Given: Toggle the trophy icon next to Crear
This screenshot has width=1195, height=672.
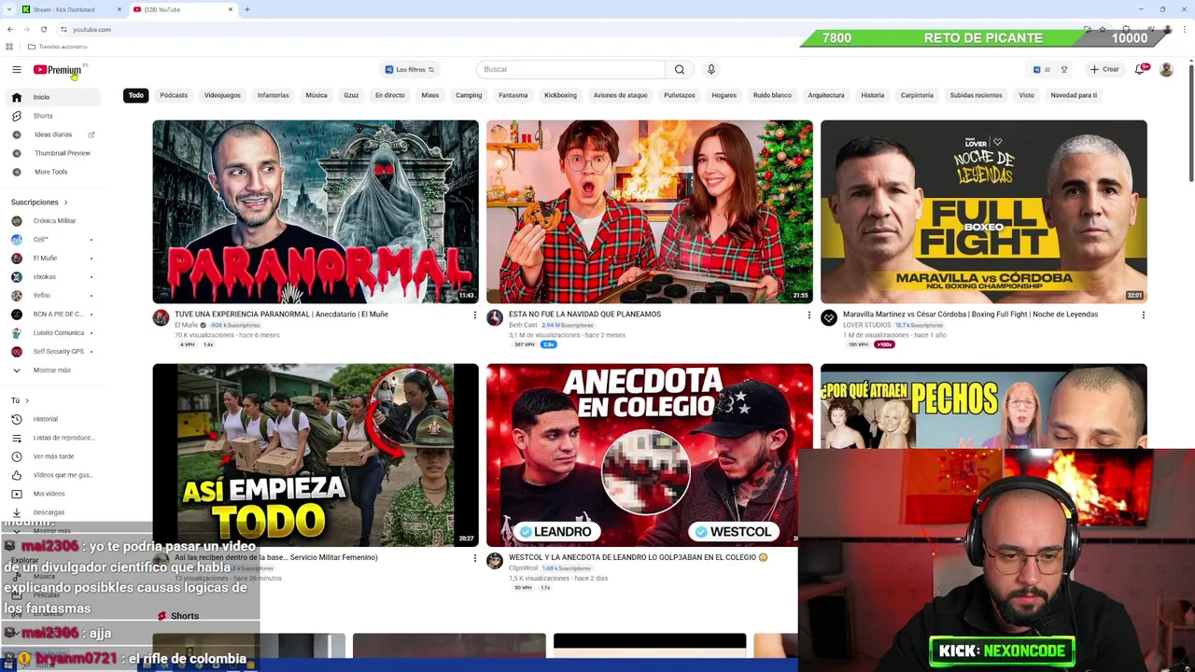Looking at the screenshot, I should (1063, 69).
